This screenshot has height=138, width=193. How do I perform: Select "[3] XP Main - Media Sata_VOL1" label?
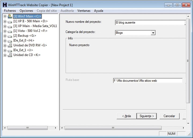point(35,26)
